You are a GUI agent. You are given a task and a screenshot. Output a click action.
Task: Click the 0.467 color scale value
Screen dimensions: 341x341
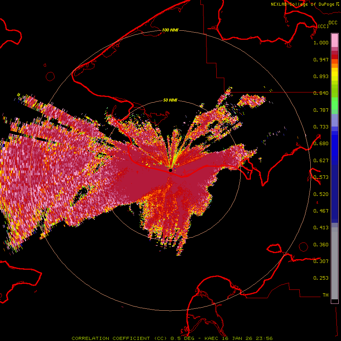click(321, 211)
